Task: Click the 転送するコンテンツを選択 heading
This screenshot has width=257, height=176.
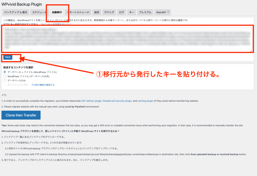Action: [x=18, y=67]
